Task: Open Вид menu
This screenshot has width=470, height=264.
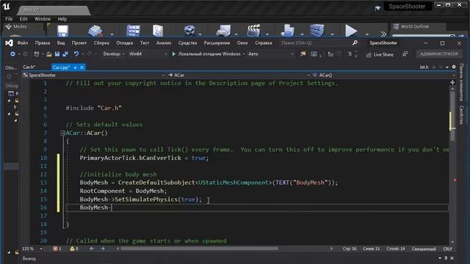Action: click(61, 43)
